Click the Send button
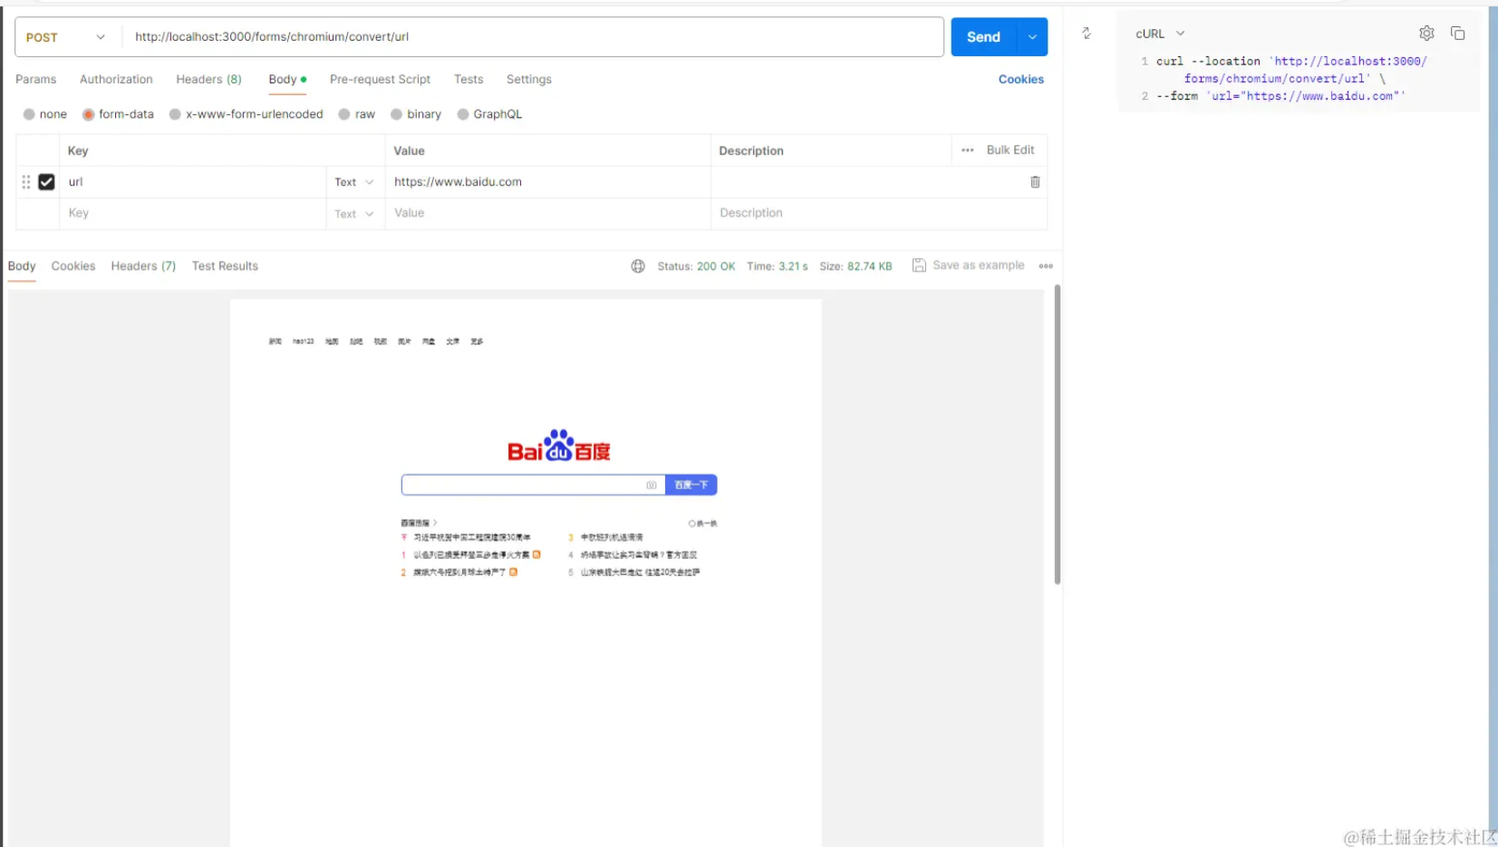Viewport: 1498px width, 847px height. coord(982,37)
